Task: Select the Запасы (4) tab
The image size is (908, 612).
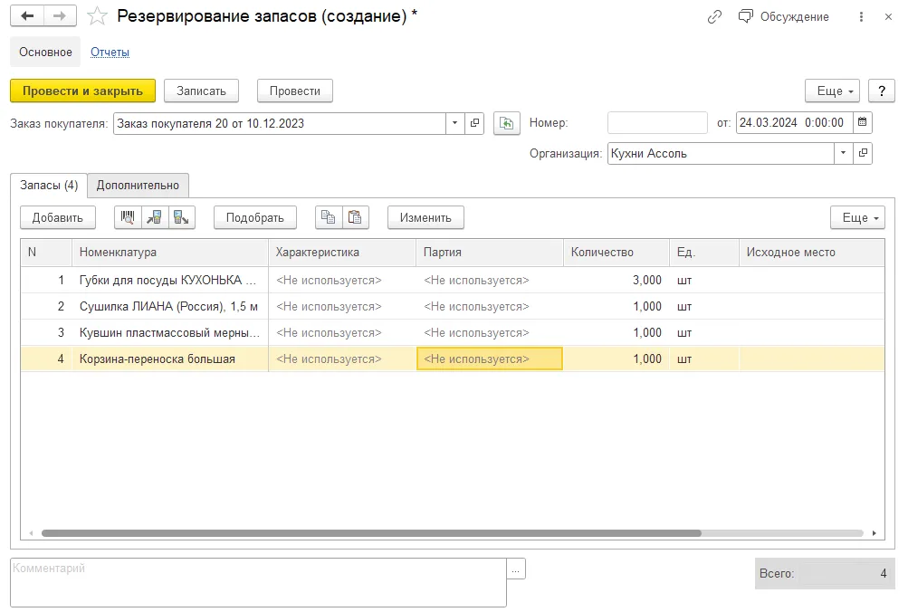Action: coord(49,186)
